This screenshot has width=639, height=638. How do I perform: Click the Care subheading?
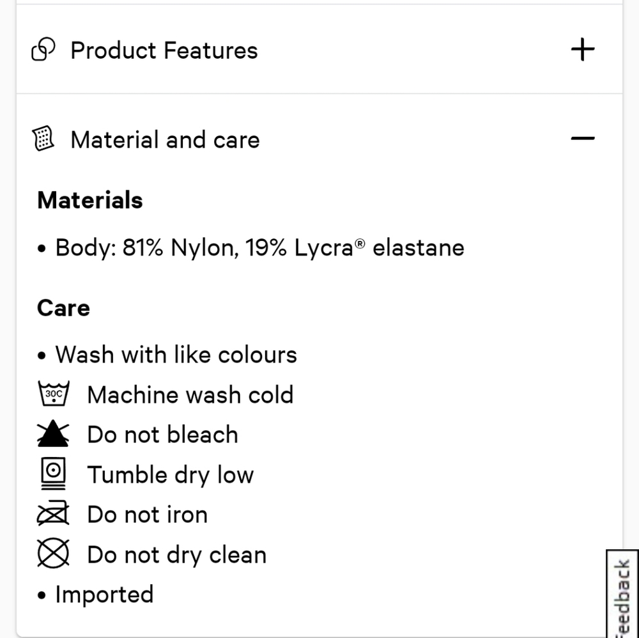coord(63,307)
